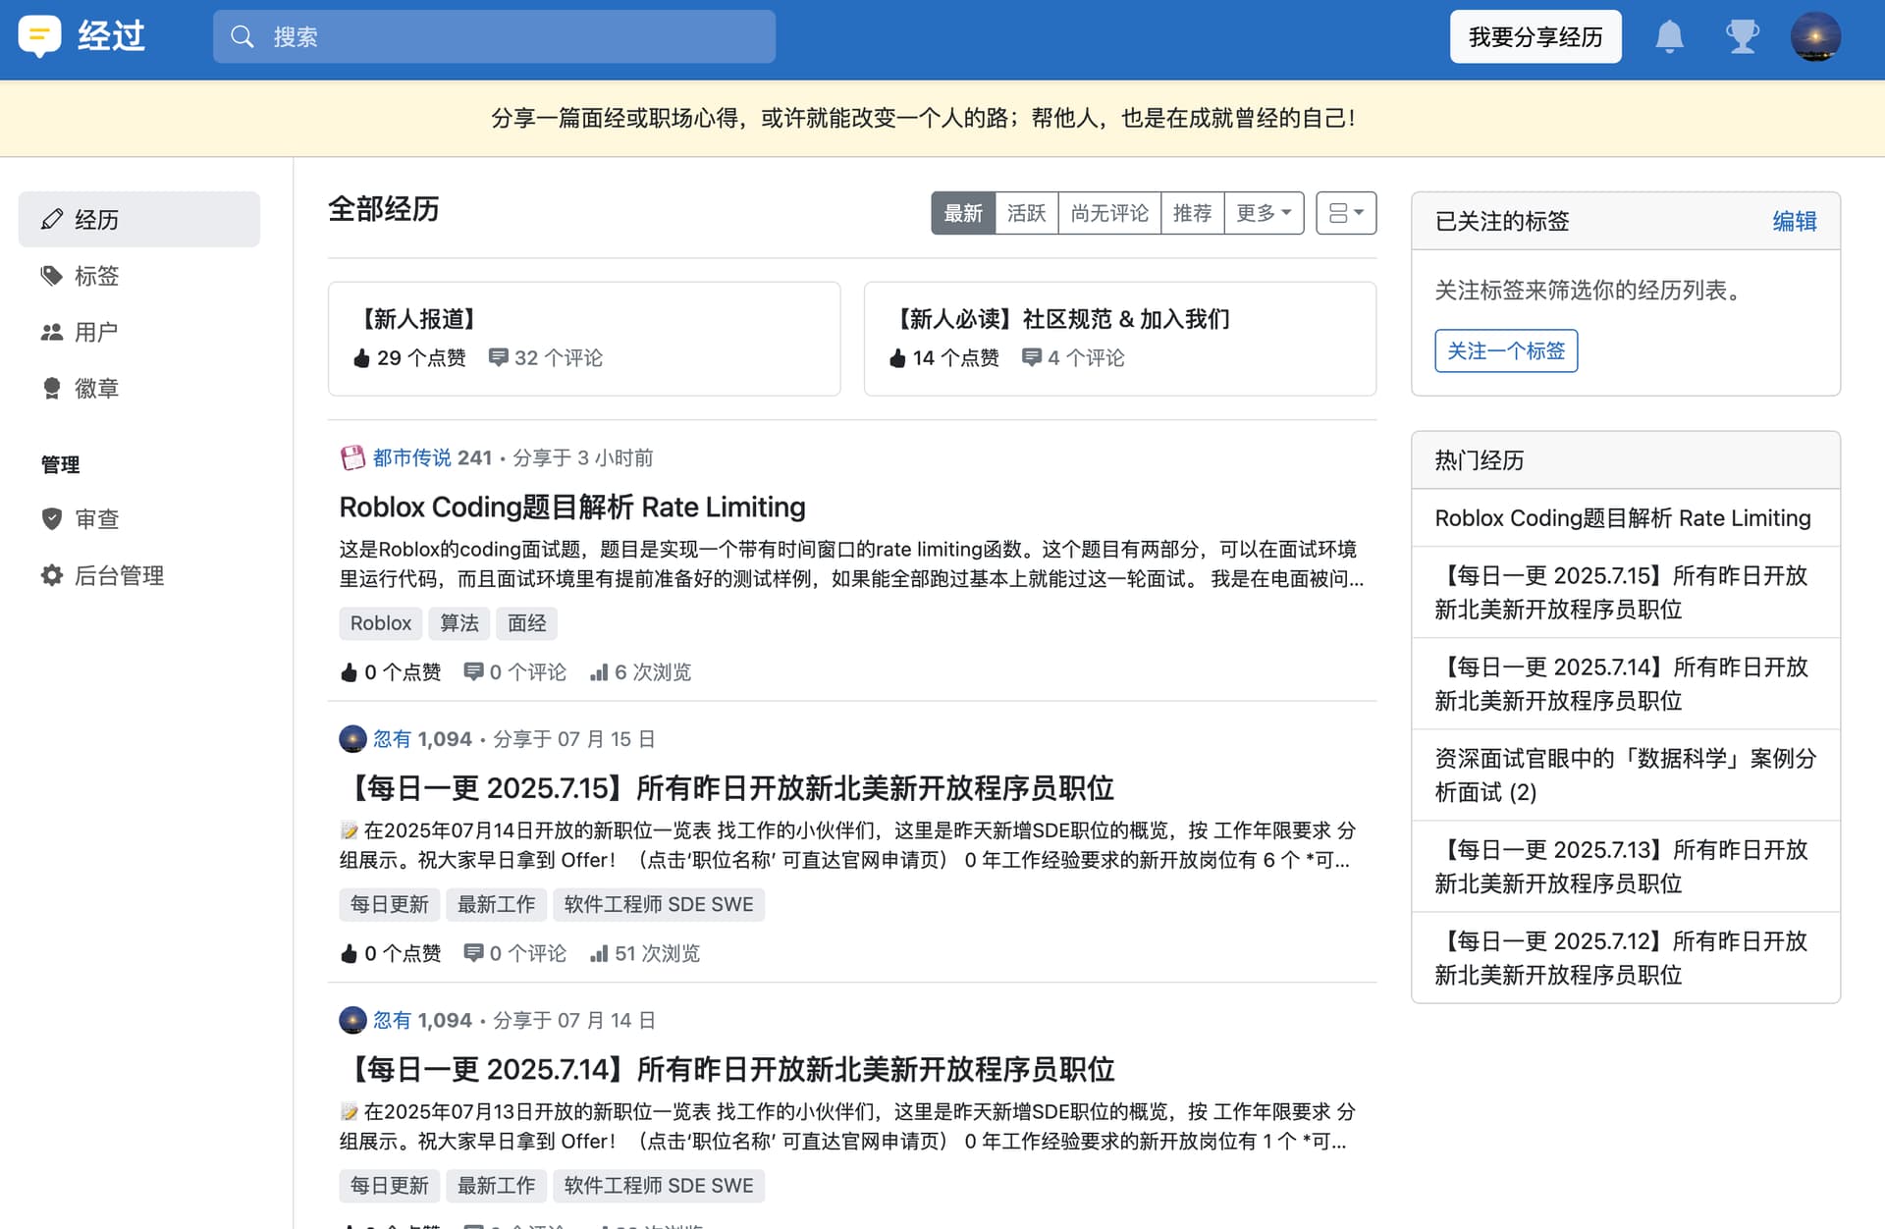The width and height of the screenshot is (1885, 1229).
Task: Click 每日更新 tag under the 2025.7.14 post
Action: tap(390, 1186)
